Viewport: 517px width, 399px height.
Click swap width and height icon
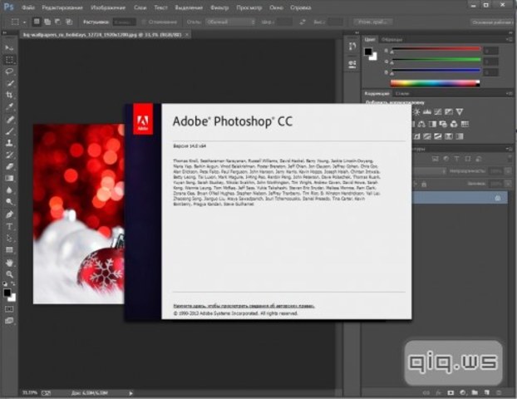(303, 22)
